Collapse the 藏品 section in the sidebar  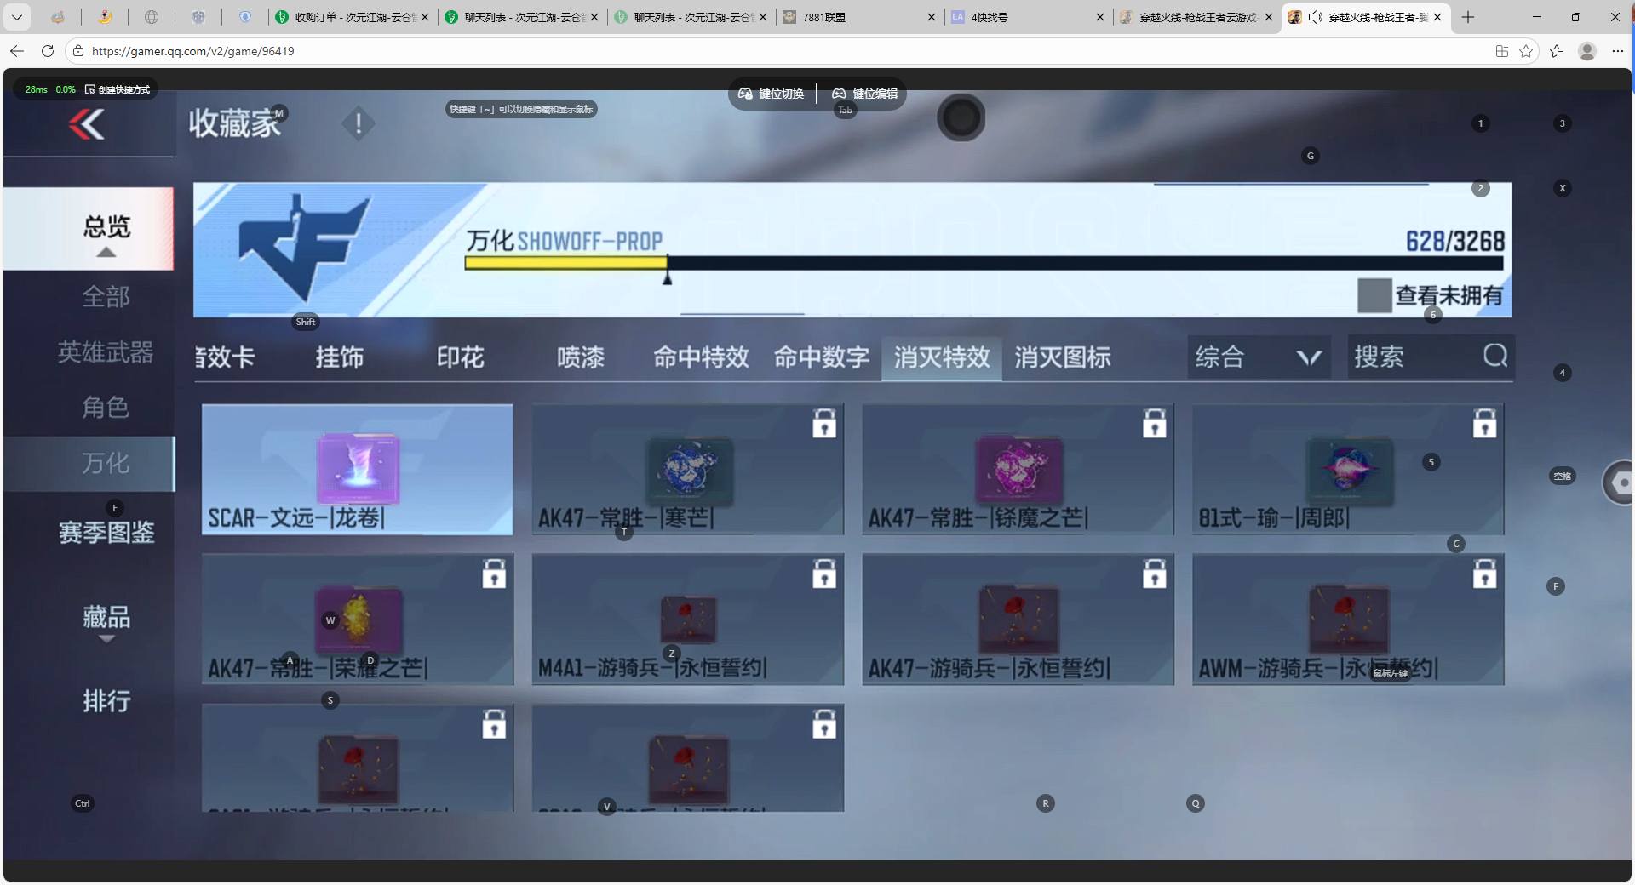(106, 640)
